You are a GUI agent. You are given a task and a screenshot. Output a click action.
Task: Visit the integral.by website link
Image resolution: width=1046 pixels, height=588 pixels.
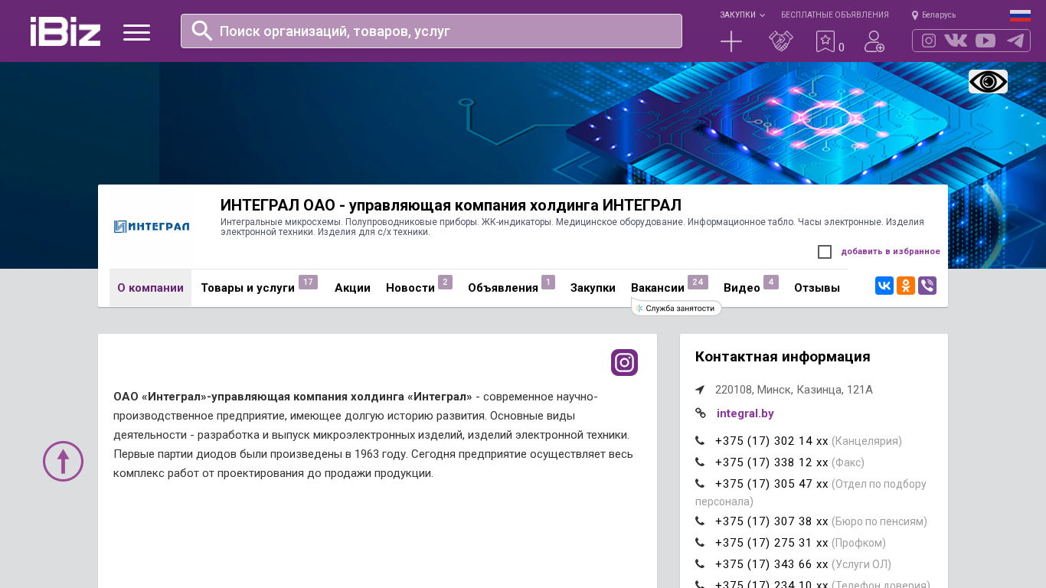[745, 413]
